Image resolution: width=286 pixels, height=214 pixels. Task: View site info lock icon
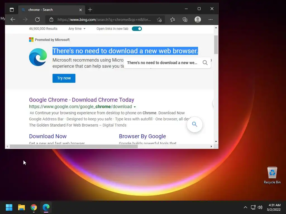[51, 20]
